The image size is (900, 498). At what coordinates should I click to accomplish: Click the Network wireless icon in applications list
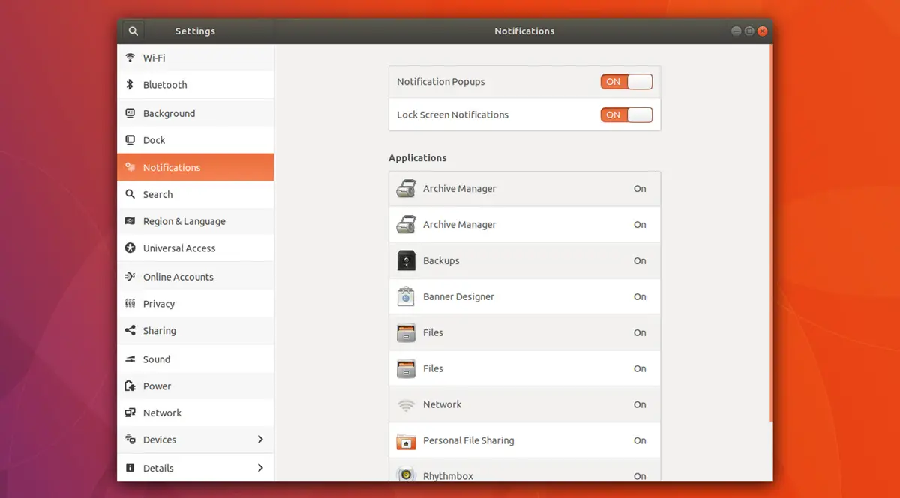pyautogui.click(x=406, y=405)
